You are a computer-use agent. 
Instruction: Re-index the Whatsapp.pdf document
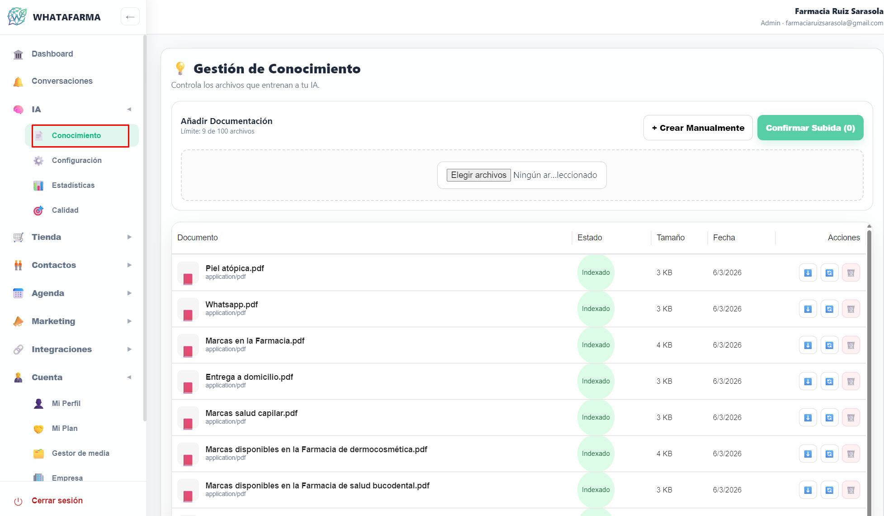point(829,309)
